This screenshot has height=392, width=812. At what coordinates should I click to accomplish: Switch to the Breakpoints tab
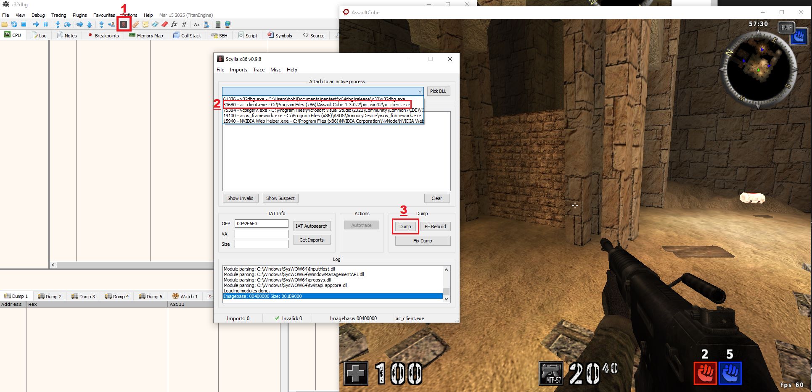(103, 35)
